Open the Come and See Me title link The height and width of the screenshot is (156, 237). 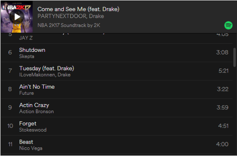[78, 9]
